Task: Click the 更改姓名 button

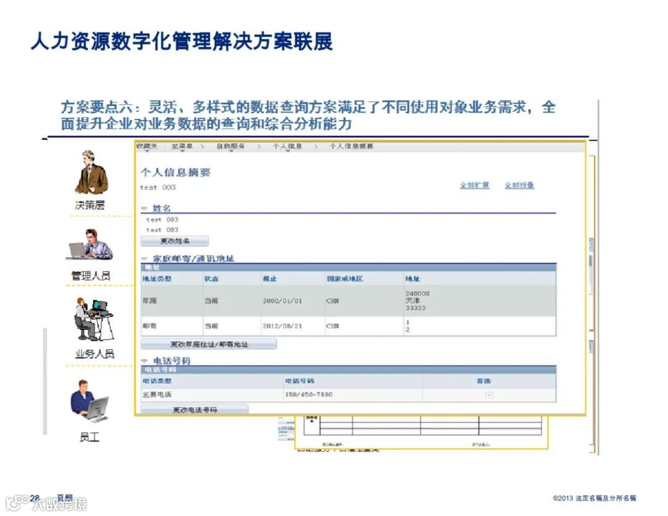Action: click(x=174, y=241)
